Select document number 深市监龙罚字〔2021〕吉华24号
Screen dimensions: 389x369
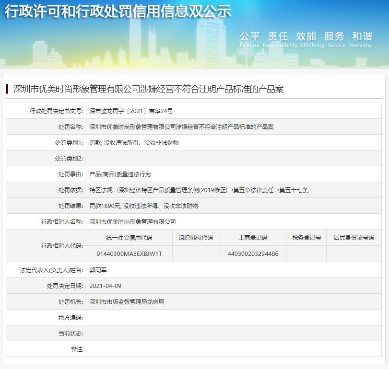coord(131,111)
